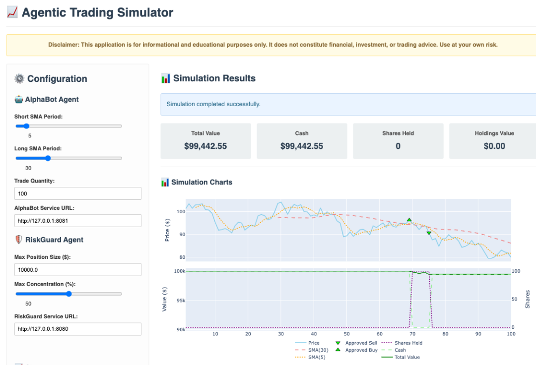Hide the Shares Held trace using the legend

[409, 343]
